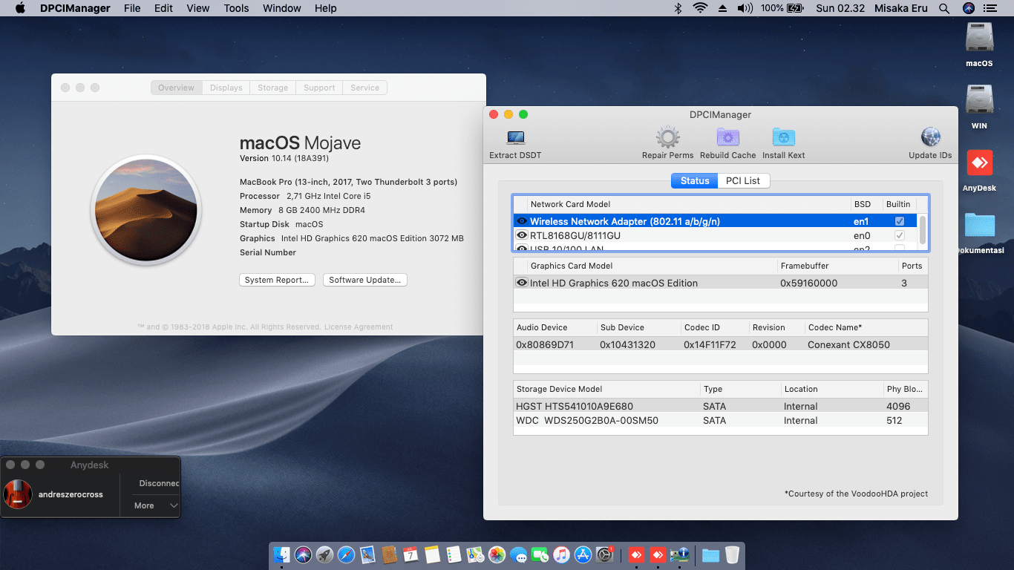
Task: Click the 0x59160000 framebuffer value
Action: click(x=808, y=283)
